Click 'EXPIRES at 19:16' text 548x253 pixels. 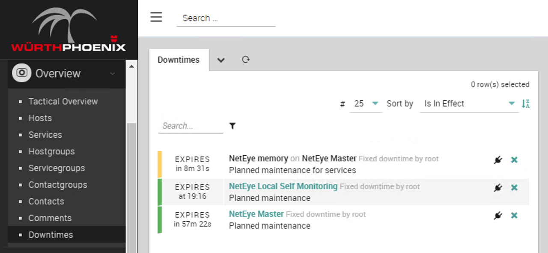pyautogui.click(x=192, y=192)
